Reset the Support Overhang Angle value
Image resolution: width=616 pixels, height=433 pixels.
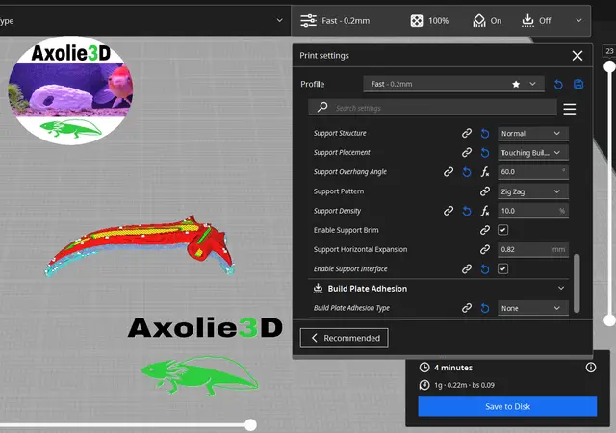[466, 171]
